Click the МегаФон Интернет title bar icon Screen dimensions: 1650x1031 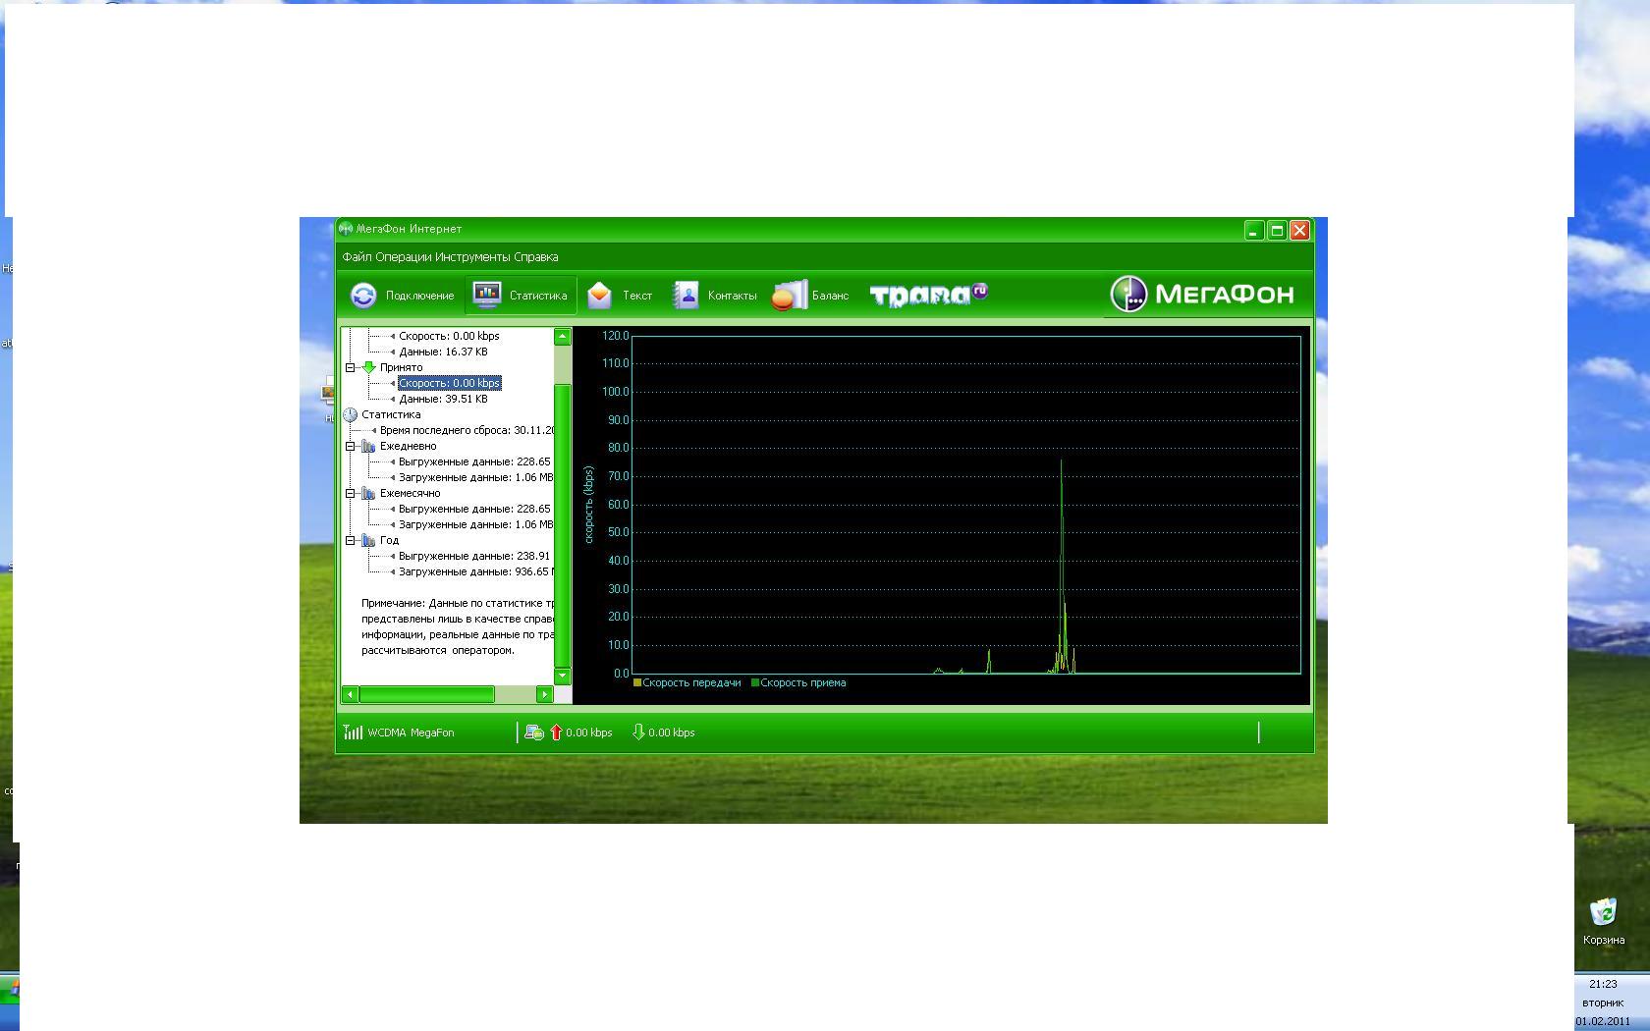coord(346,229)
